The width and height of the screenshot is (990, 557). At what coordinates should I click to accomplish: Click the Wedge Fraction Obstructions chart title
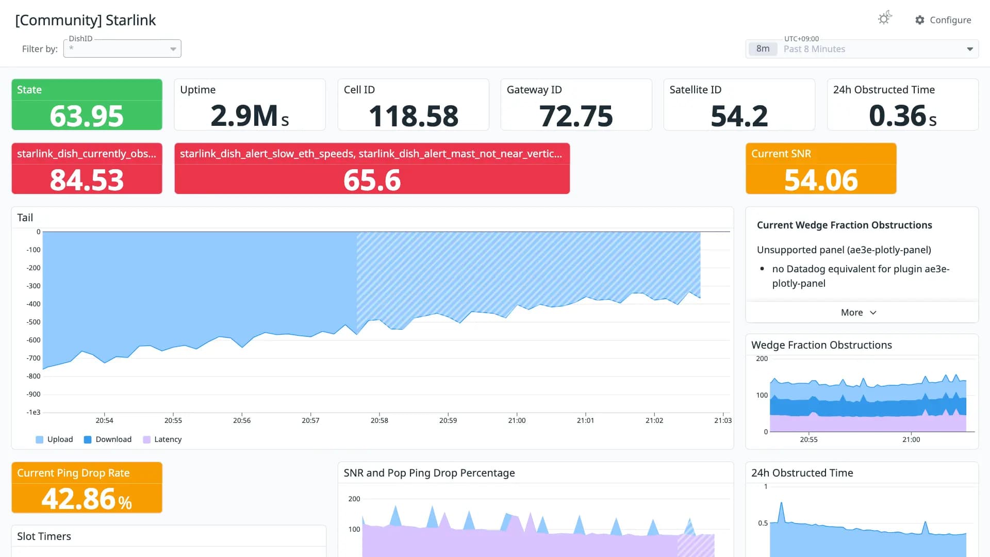click(821, 345)
